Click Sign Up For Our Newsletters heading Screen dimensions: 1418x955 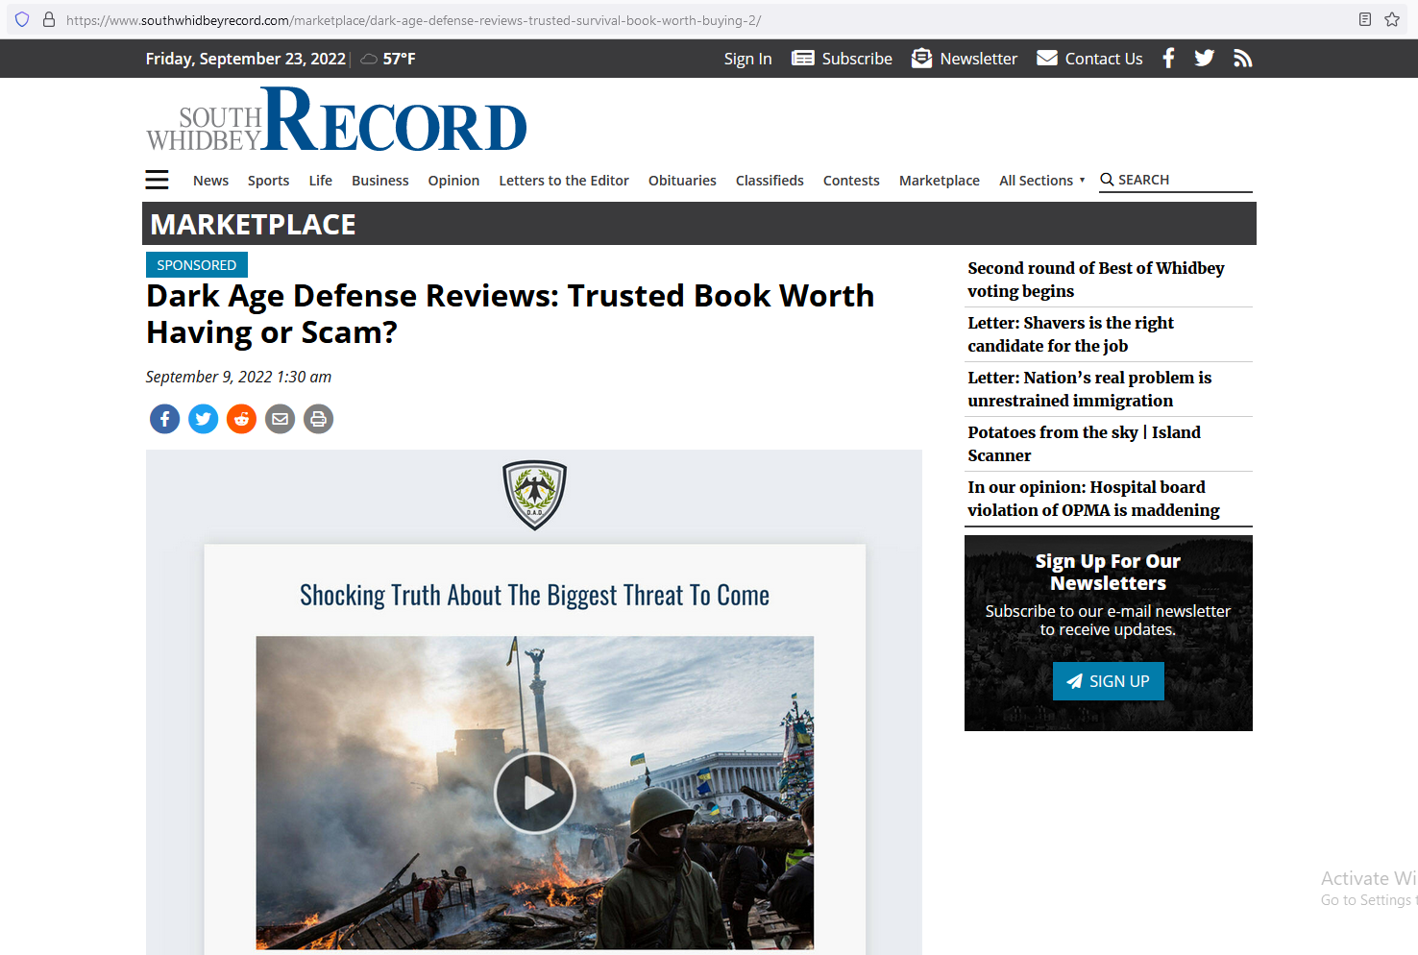pyautogui.click(x=1109, y=572)
